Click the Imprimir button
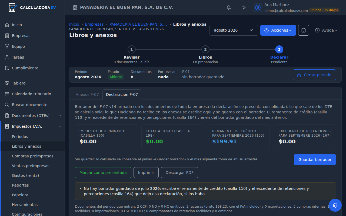This screenshot has height=216, width=346. click(x=146, y=173)
